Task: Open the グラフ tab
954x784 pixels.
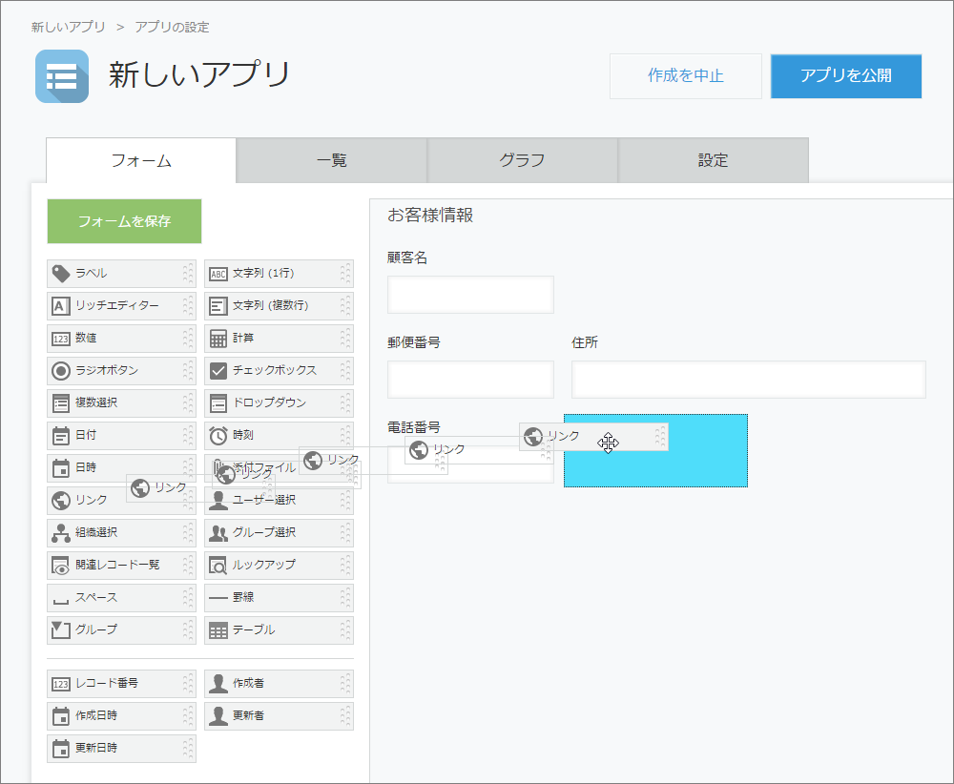Action: [x=522, y=160]
